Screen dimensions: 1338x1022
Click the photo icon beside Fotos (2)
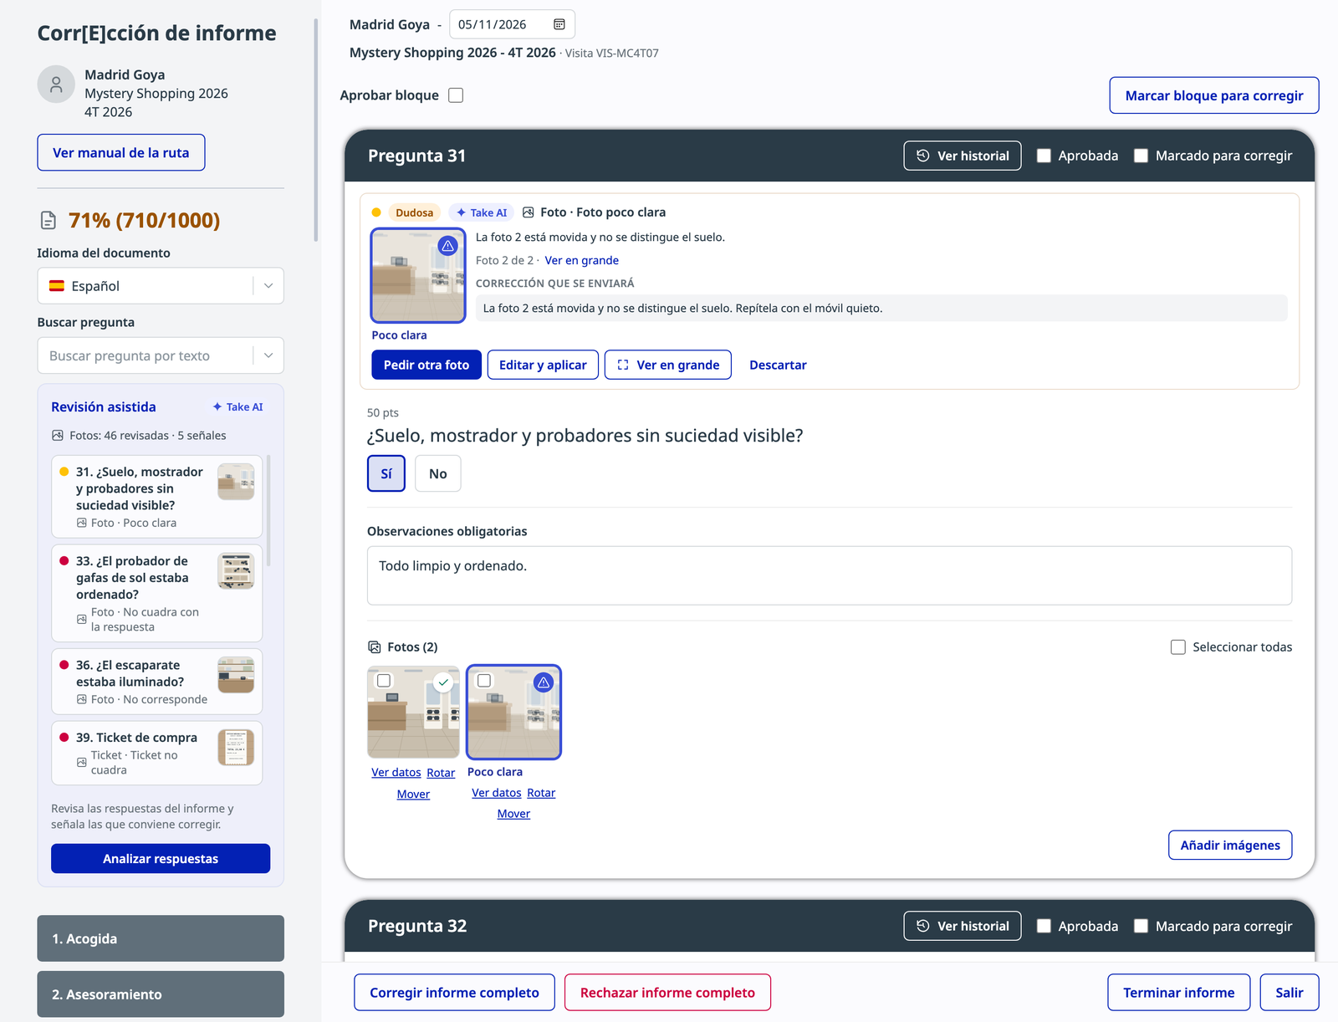click(375, 647)
